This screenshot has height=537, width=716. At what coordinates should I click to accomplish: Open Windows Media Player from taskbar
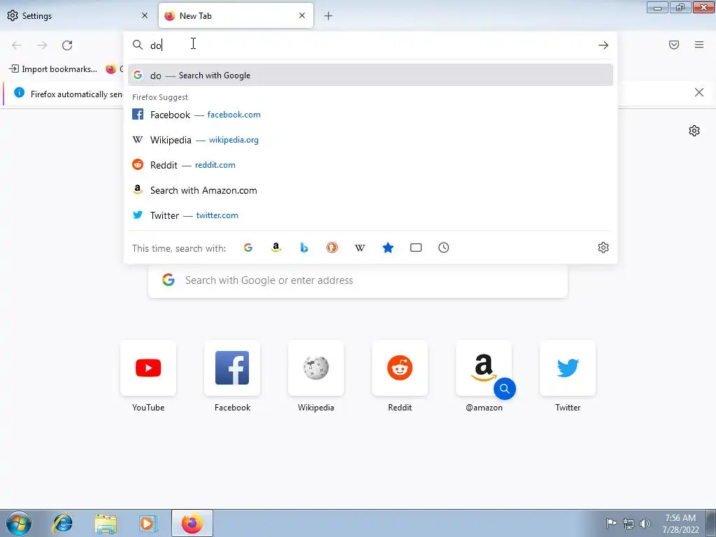pyautogui.click(x=148, y=523)
